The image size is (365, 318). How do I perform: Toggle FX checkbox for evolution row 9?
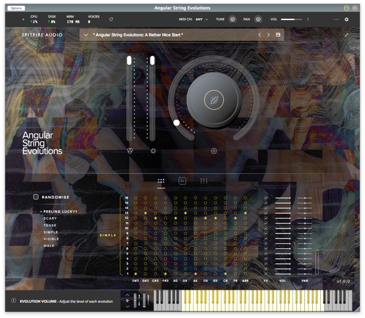(266, 233)
